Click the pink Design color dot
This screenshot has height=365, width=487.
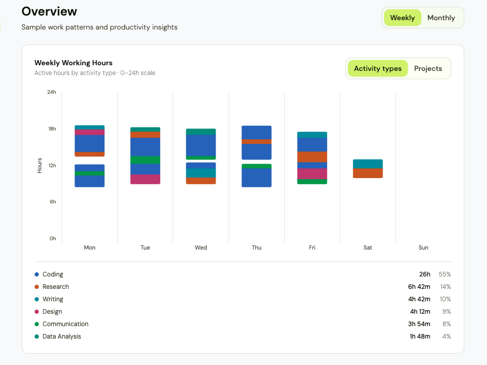37,312
